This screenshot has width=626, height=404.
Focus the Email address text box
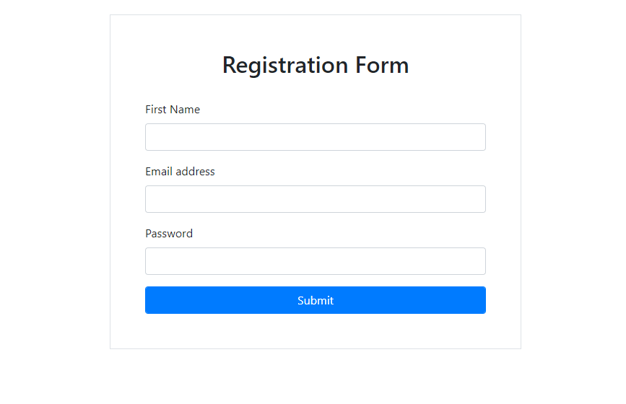click(x=315, y=199)
